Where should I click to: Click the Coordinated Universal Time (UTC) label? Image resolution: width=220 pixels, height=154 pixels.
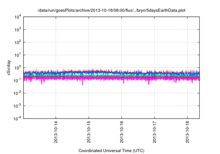(111, 151)
